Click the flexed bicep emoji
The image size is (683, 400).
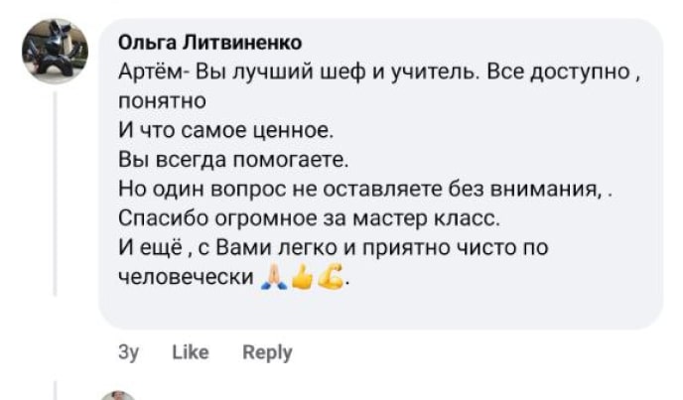point(332,280)
